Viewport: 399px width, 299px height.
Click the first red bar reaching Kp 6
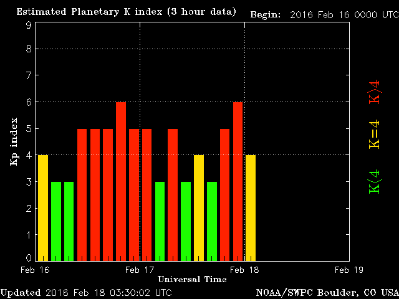tap(121, 181)
